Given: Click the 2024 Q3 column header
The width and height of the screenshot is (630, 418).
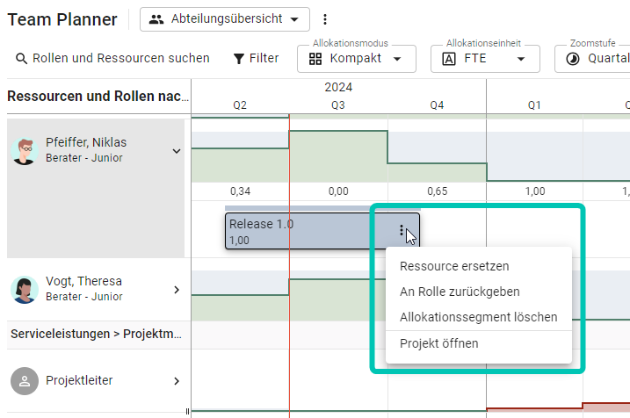Looking at the screenshot, I should pyautogui.click(x=338, y=105).
